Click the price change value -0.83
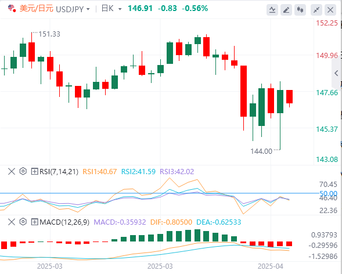Image resolution: width=342 pixels, height=274 pixels. tap(167, 9)
